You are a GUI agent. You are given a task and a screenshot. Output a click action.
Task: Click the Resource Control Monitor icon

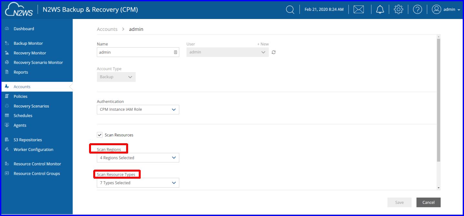click(x=7, y=164)
